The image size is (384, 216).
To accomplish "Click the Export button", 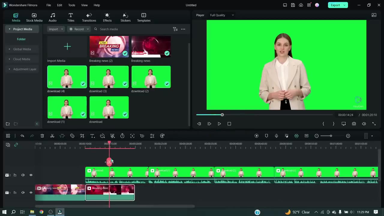I will point(335,5).
